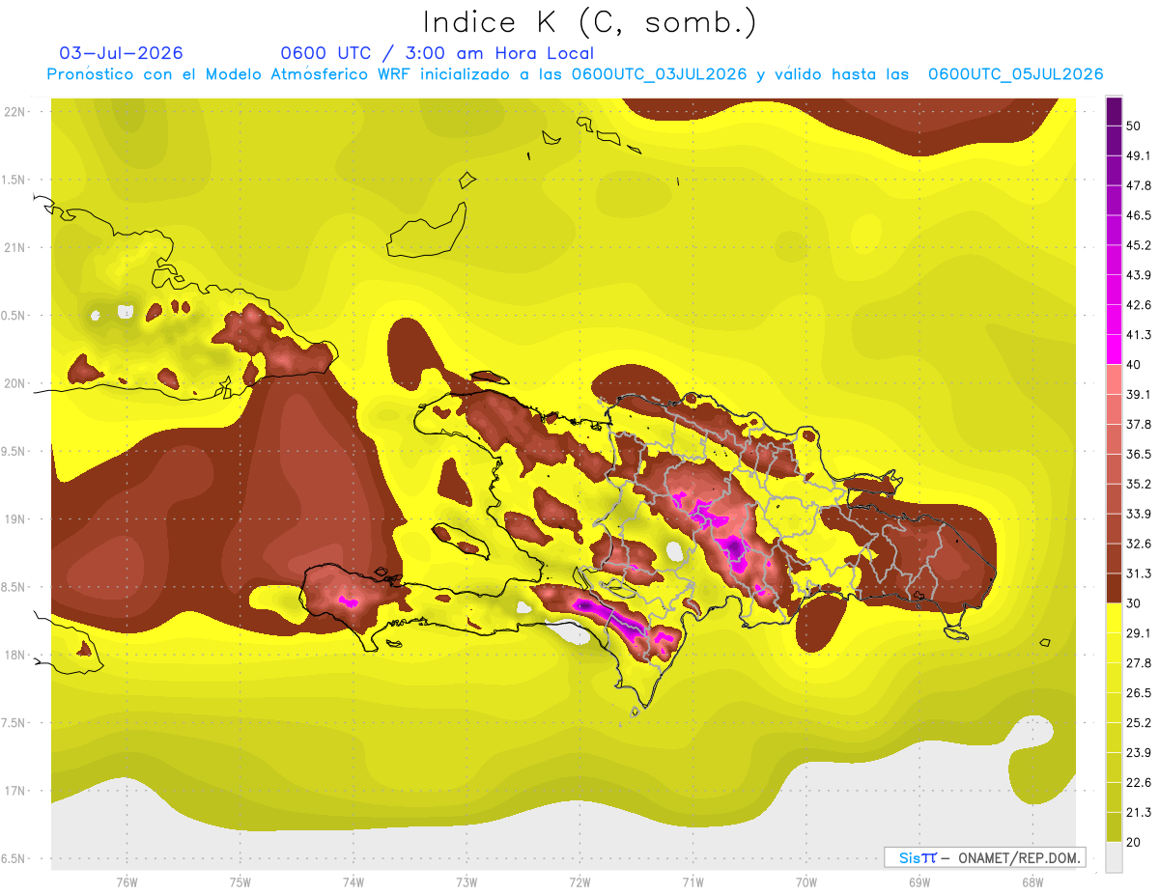
Task: Click the legend value "47.8"
Action: point(1138,185)
